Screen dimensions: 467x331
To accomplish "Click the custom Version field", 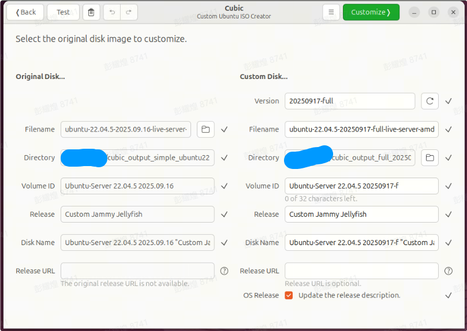I will pos(350,101).
